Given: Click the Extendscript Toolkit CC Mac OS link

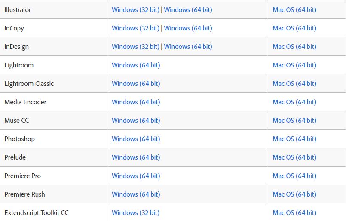Looking at the screenshot, I should pyautogui.click(x=294, y=212).
